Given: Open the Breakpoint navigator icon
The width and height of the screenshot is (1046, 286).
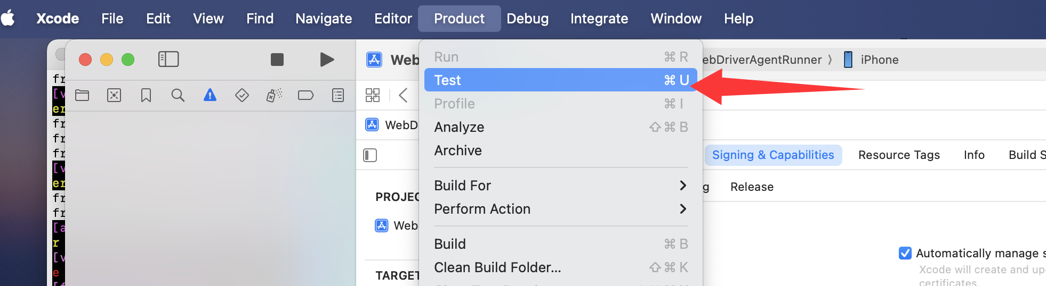Looking at the screenshot, I should tap(305, 95).
